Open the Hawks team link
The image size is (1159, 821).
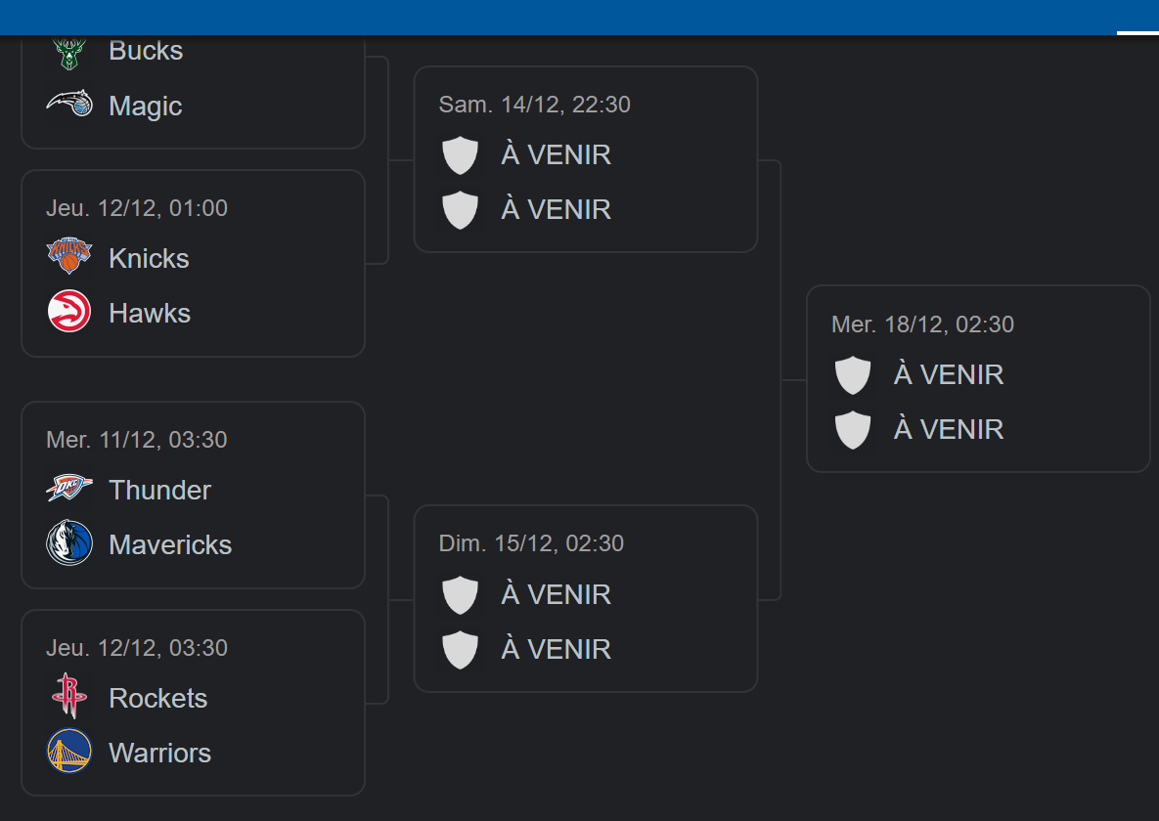150,313
